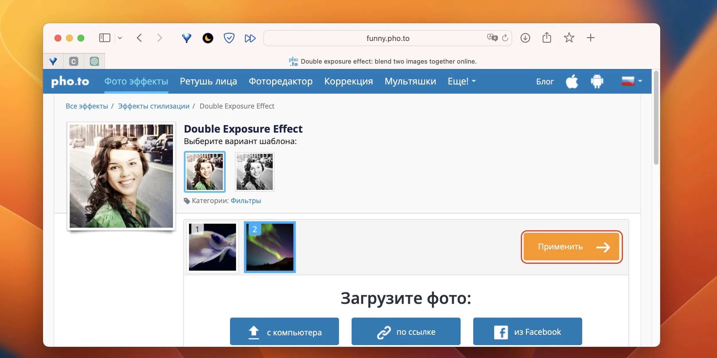
Task: Open the Фильтры category link
Action: coord(246,200)
